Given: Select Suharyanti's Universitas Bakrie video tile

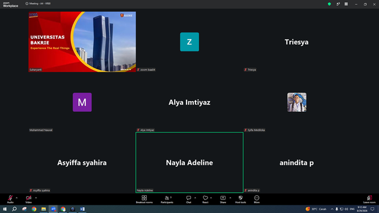Looking at the screenshot, I should [82, 42].
